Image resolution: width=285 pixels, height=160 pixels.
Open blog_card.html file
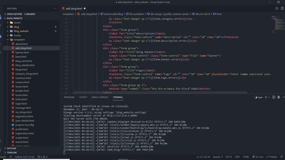24,61
